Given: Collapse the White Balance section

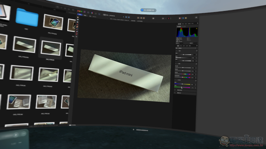Looking at the screenshot, I should 175,80.
